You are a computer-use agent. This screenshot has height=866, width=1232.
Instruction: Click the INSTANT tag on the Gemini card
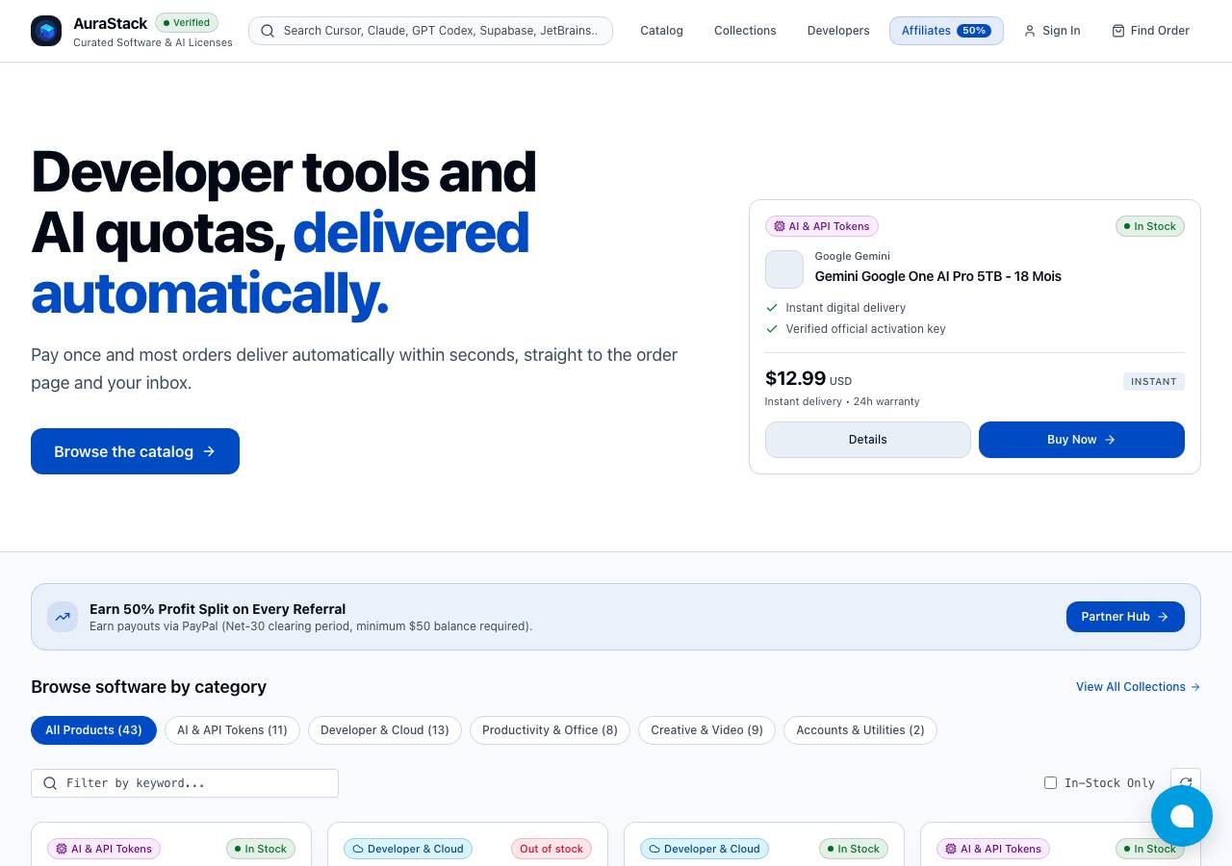point(1154,381)
